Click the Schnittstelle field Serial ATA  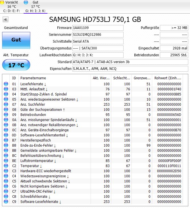point(98,41)
